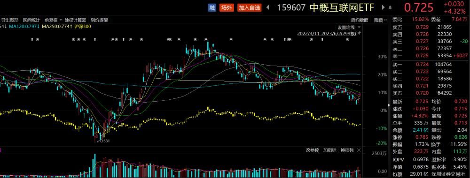Click 加指标 to add an indicator
Image resolution: width=470 pixels, height=178 pixels.
pos(330,150)
